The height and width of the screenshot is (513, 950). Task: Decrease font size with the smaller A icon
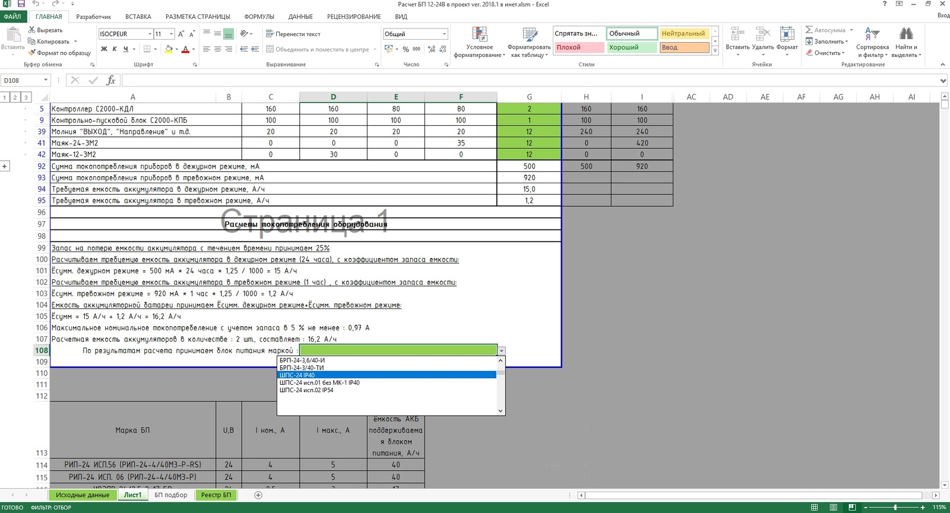pyautogui.click(x=192, y=34)
